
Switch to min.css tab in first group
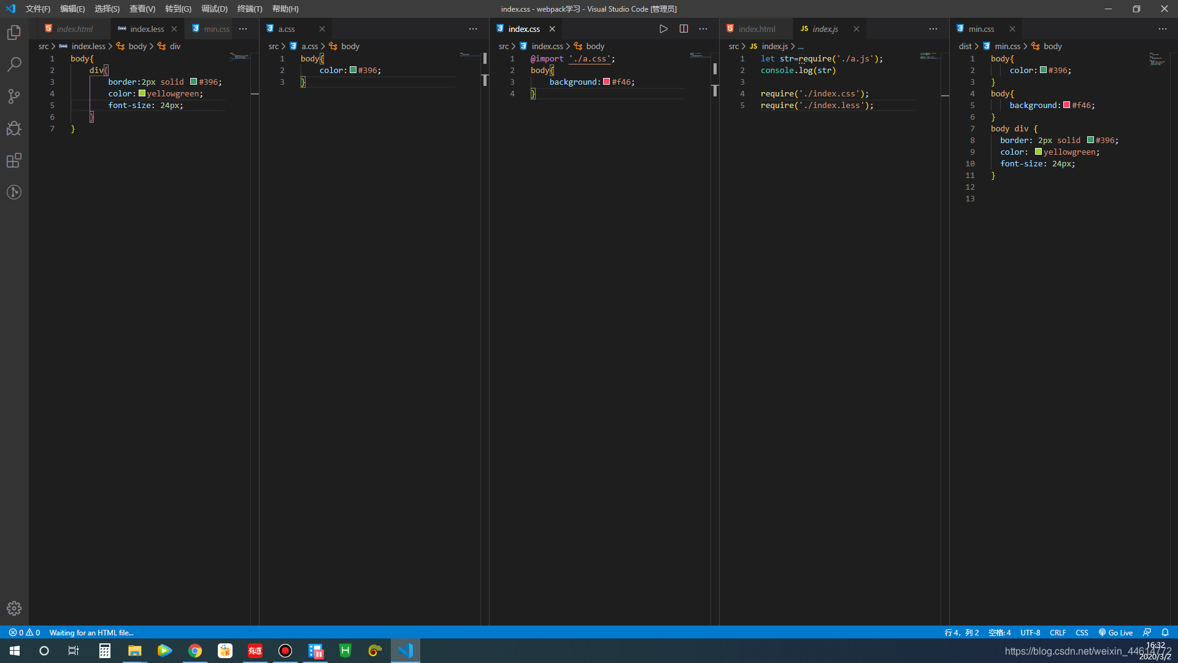pos(210,29)
